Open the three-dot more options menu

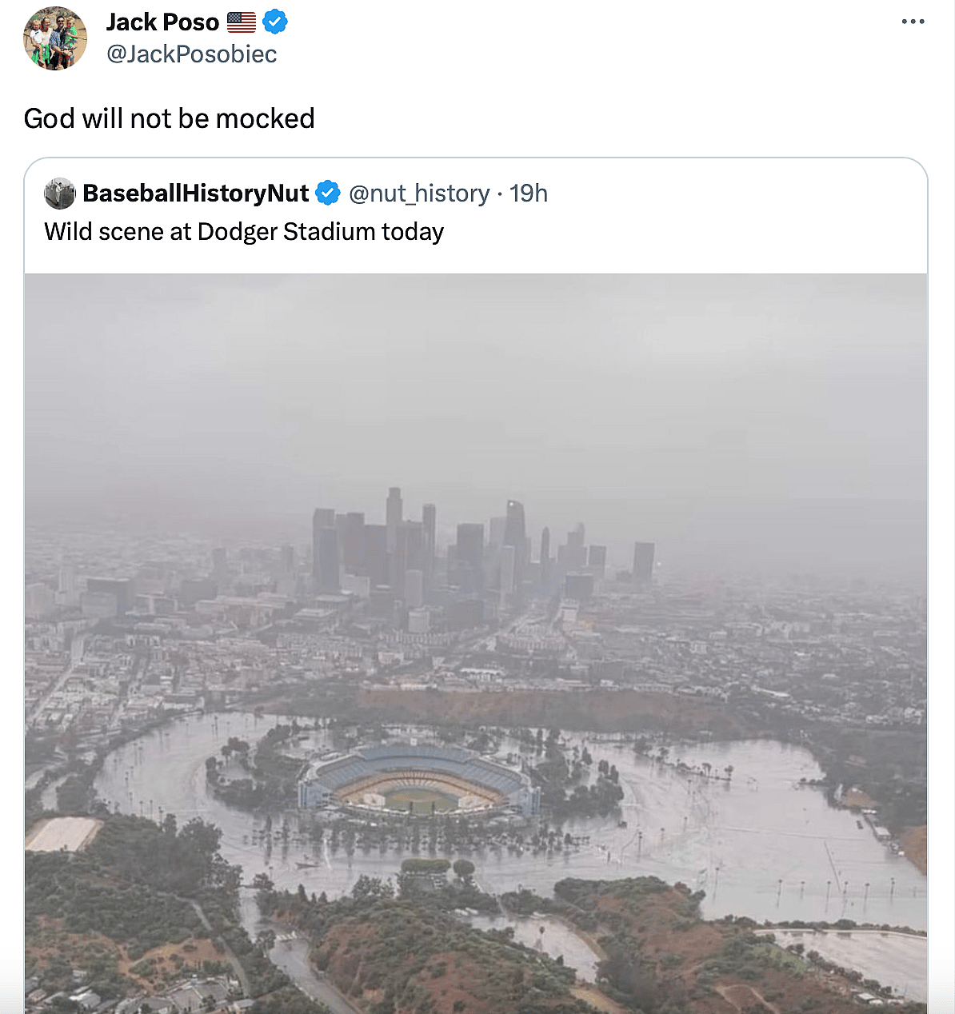pos(913,22)
